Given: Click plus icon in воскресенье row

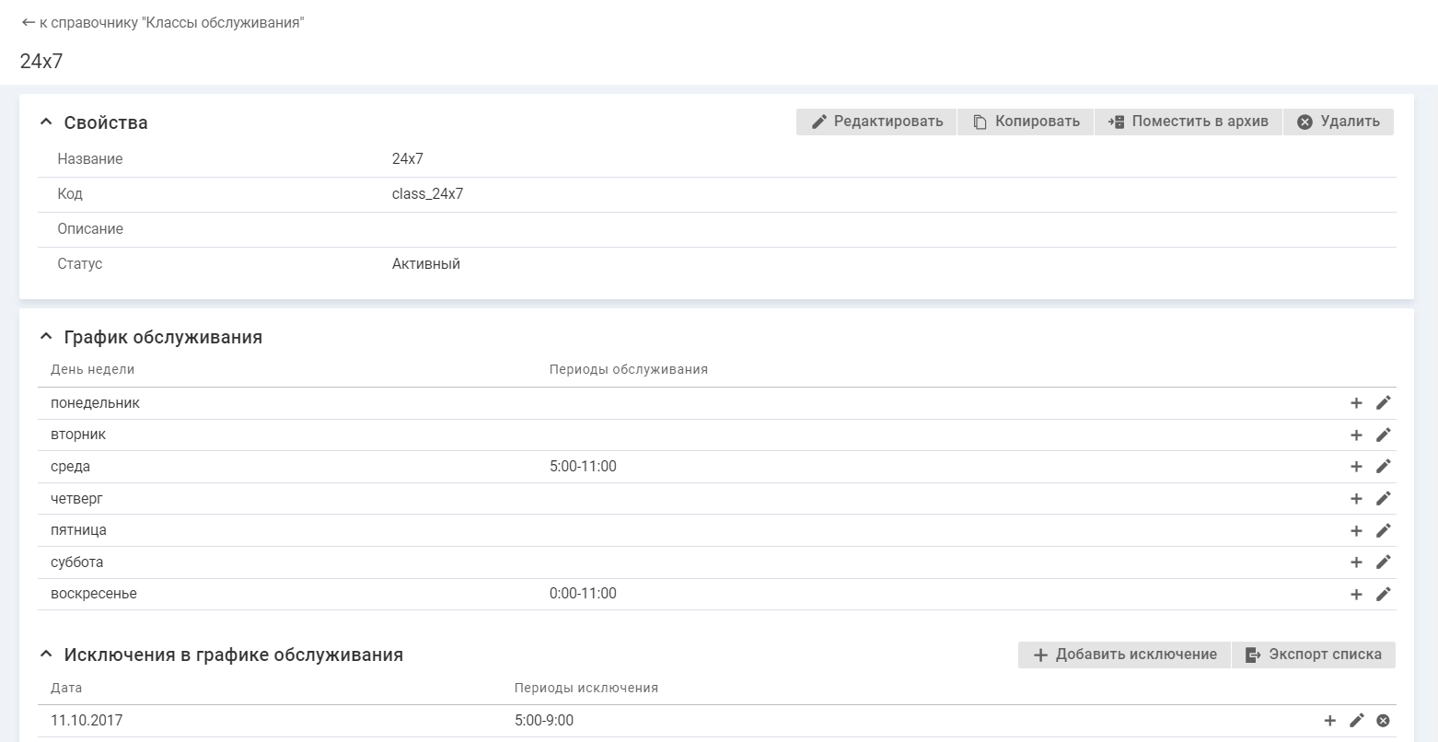Looking at the screenshot, I should click(1356, 594).
